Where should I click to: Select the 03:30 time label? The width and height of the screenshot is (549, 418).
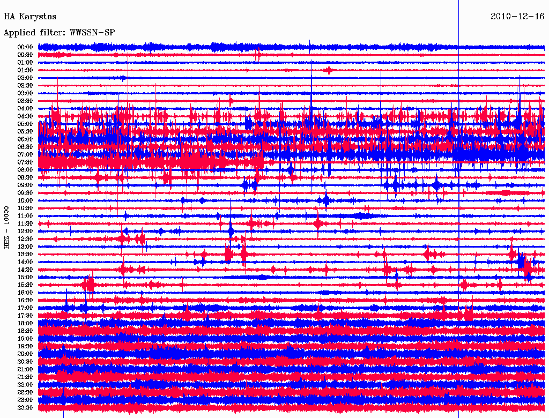[25, 101]
